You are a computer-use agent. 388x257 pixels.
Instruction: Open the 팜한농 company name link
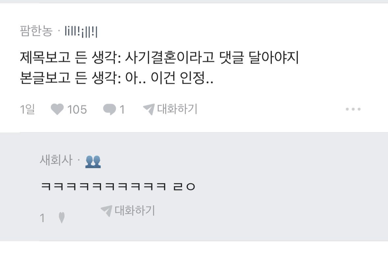click(36, 31)
